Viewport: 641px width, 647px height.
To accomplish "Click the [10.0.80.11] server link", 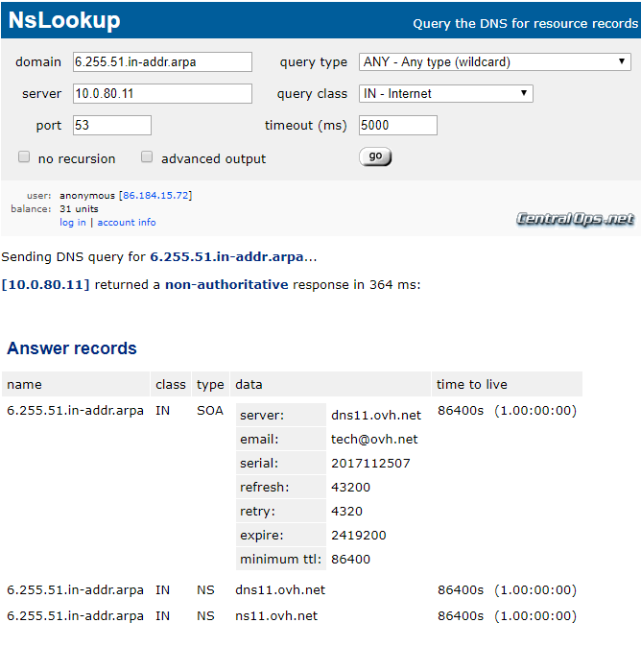I will pyautogui.click(x=45, y=285).
